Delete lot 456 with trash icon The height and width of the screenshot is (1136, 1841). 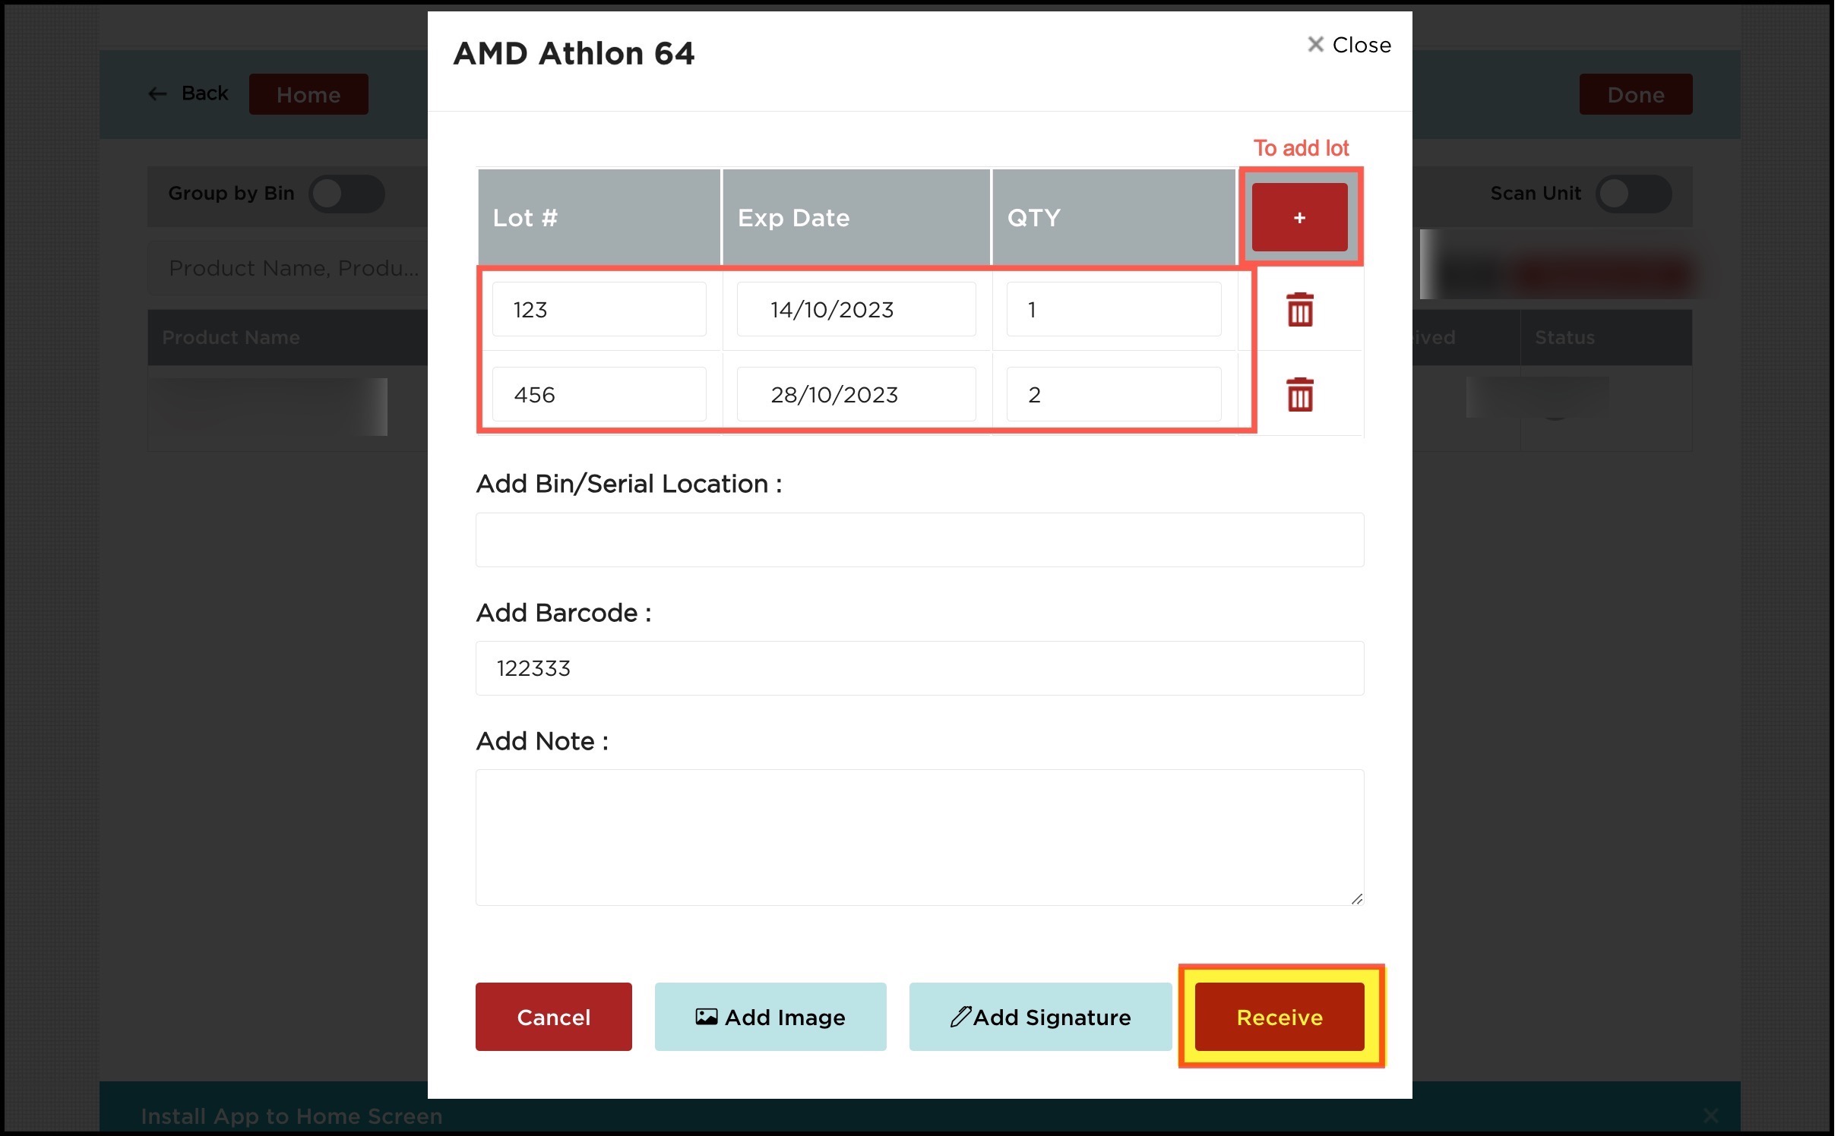click(x=1299, y=395)
